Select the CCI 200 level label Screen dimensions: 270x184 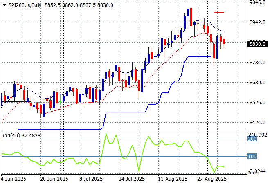[x=252, y=139]
